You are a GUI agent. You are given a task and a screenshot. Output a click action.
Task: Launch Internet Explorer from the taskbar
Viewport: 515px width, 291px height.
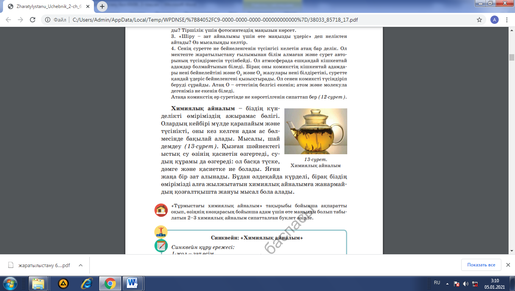tap(87, 283)
